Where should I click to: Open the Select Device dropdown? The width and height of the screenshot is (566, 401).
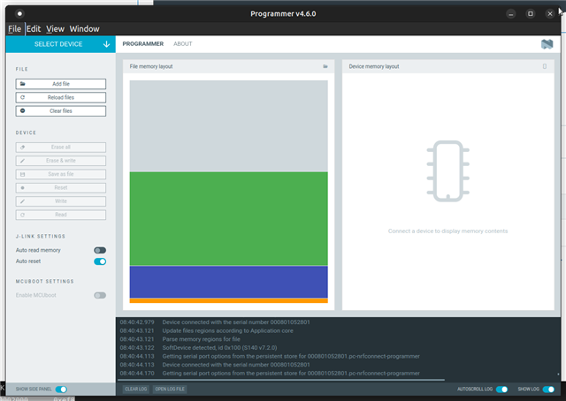61,44
